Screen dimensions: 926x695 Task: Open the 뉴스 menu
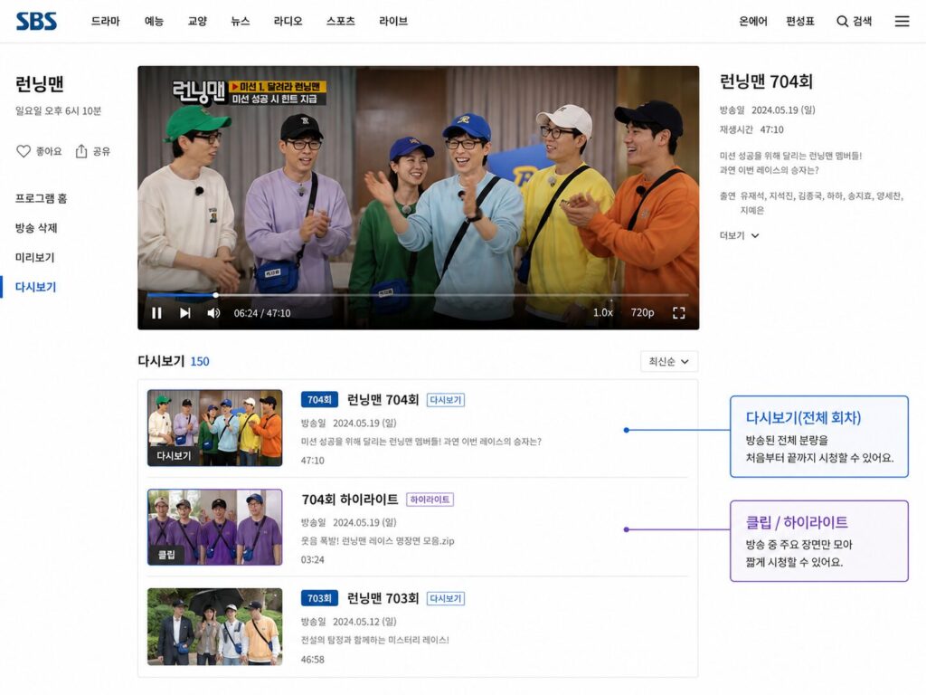tap(241, 22)
